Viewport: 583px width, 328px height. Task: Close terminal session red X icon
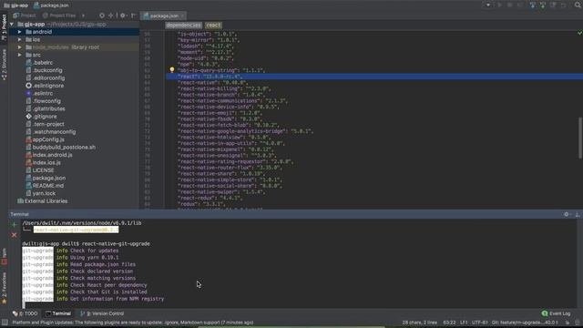click(x=15, y=235)
